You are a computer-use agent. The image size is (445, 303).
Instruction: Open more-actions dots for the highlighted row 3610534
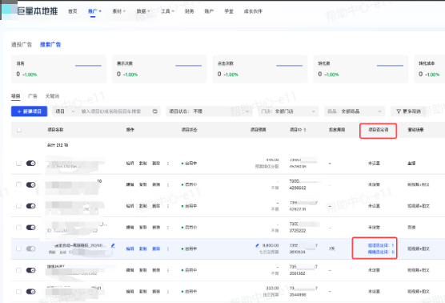point(168,248)
